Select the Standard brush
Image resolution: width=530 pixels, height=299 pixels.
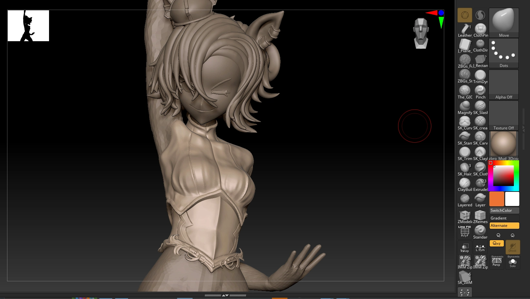[x=480, y=232]
